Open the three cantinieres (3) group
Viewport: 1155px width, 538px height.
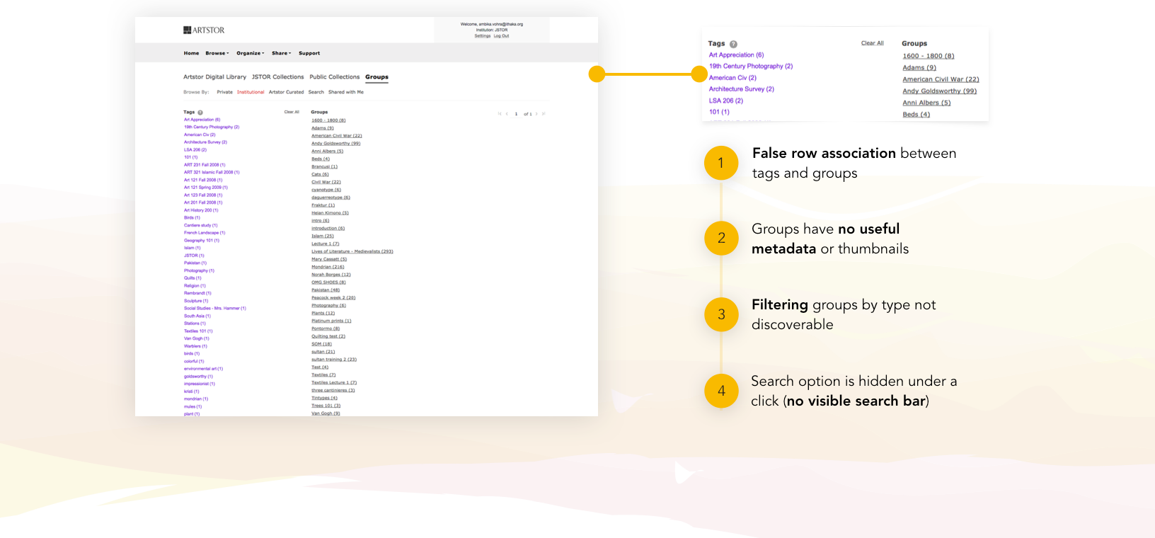click(333, 390)
